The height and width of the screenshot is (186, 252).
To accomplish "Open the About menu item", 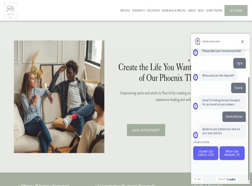I will pos(192,10).
